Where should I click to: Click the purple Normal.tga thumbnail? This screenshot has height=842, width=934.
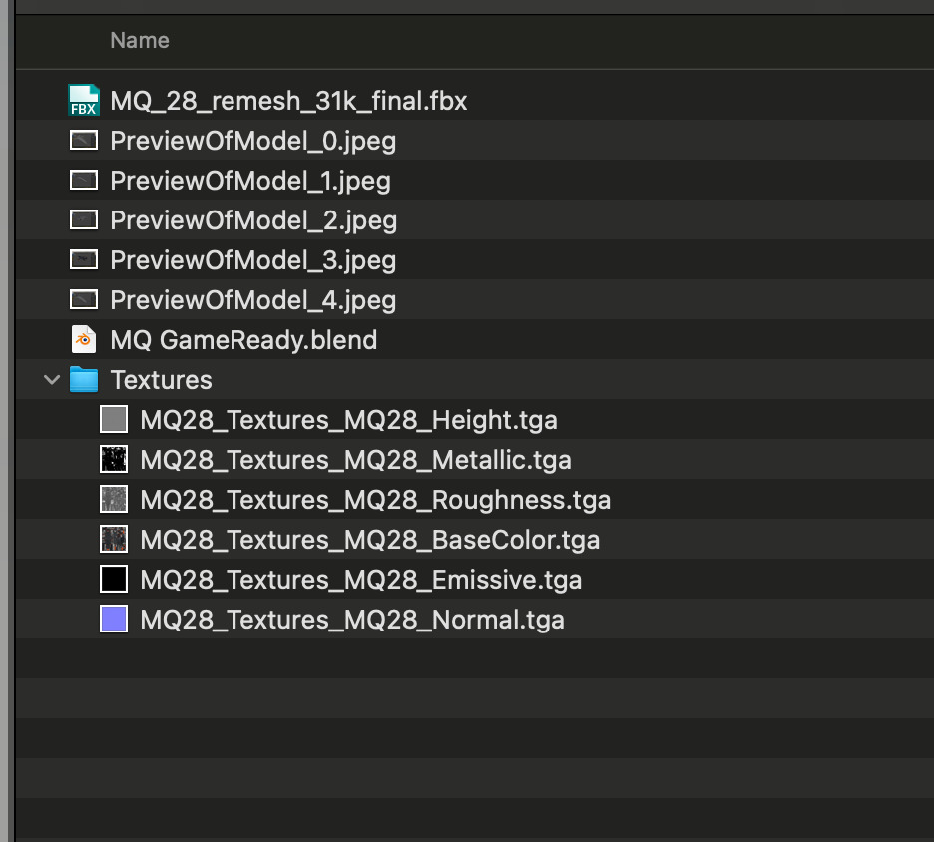(x=114, y=620)
